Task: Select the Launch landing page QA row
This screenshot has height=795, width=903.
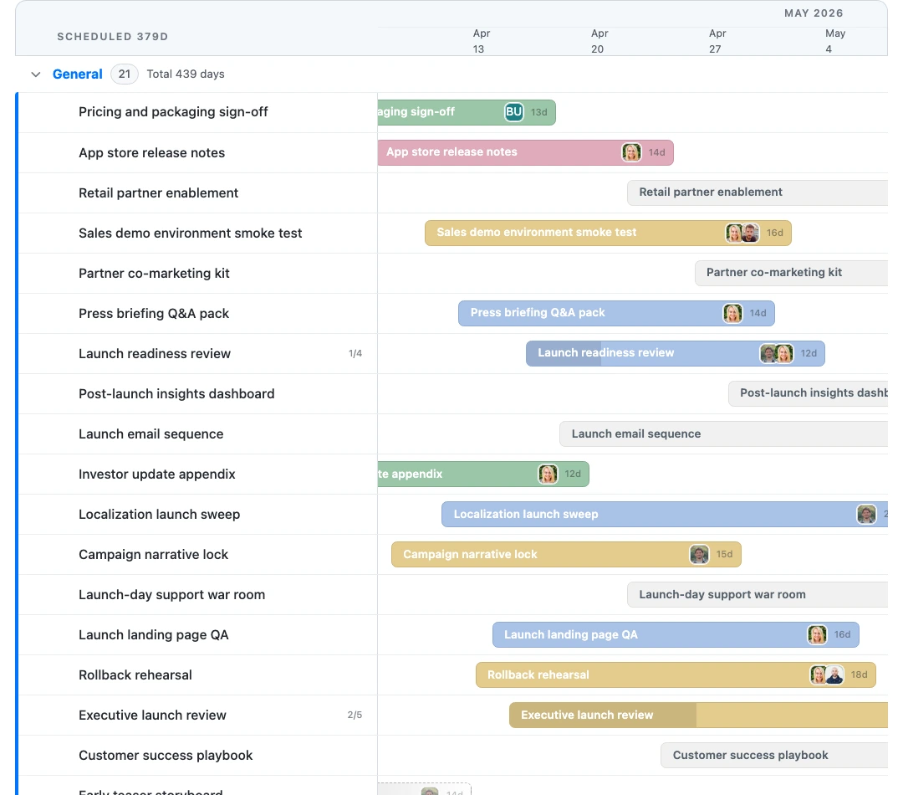Action: pyautogui.click(x=198, y=634)
